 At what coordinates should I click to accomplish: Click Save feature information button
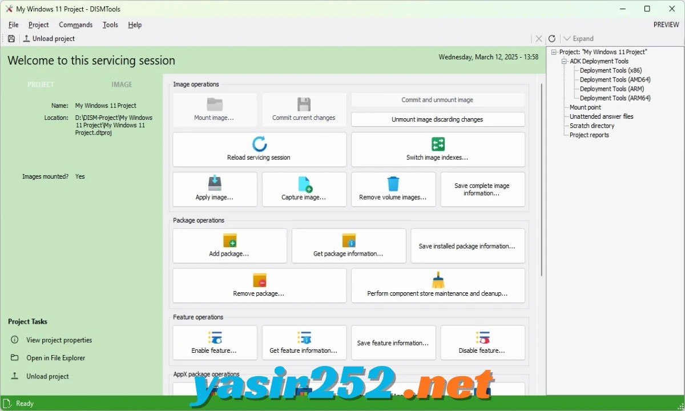pos(393,343)
